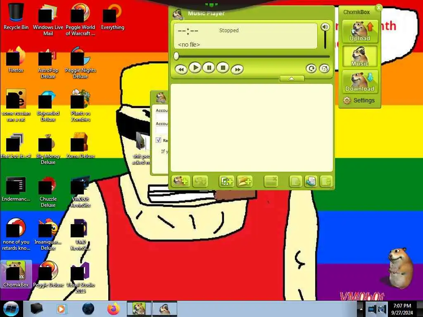
Task: Select the VM0b0t KevinSite desktop icon
Action: tap(81, 192)
